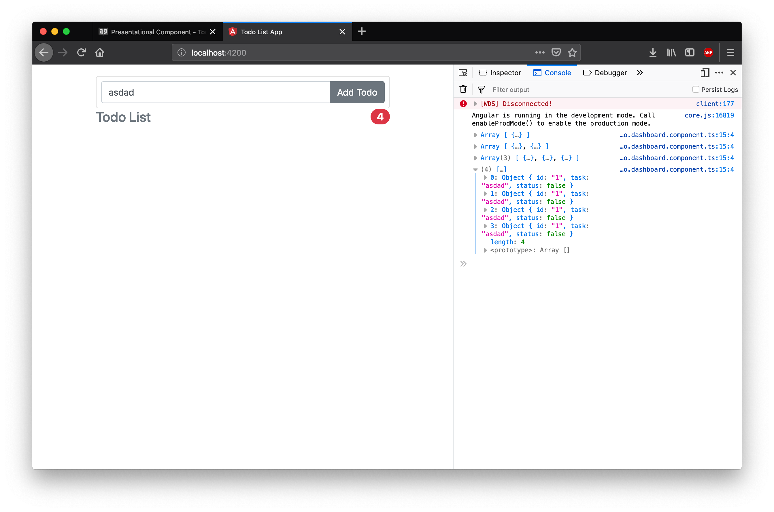Open the Inspector devtools tab
774x512 pixels.
tap(500, 73)
